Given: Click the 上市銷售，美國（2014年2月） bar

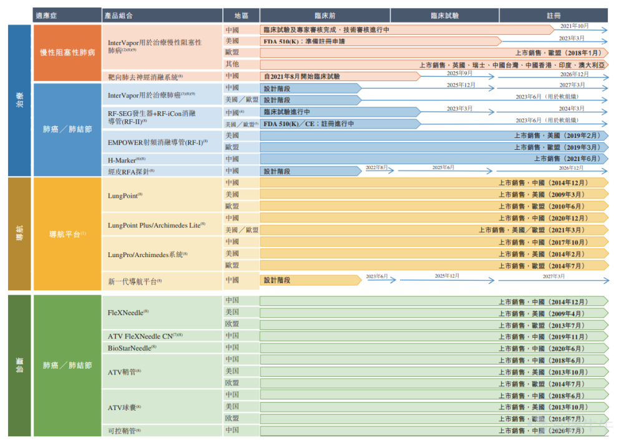Looking at the screenshot, I should click(x=434, y=254).
